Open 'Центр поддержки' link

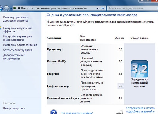(14, 108)
